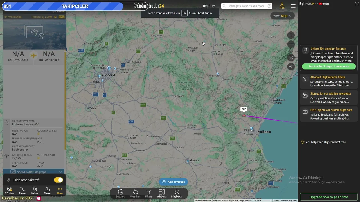Click the airport pin beside Albacete
Image resolution: width=360 pixels, height=202 pixels.
point(188,161)
